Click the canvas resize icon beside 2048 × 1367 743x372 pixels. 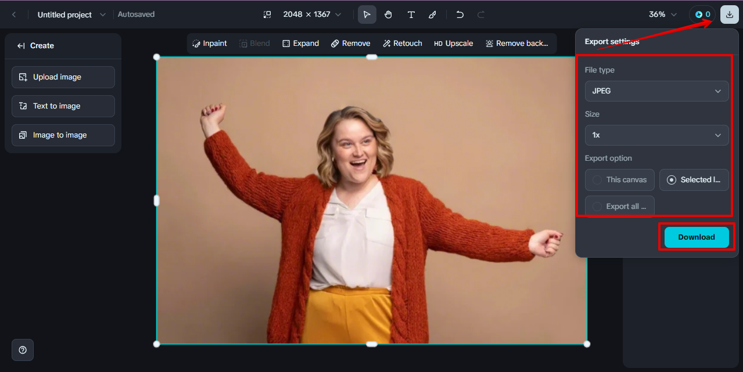pyautogui.click(x=267, y=15)
